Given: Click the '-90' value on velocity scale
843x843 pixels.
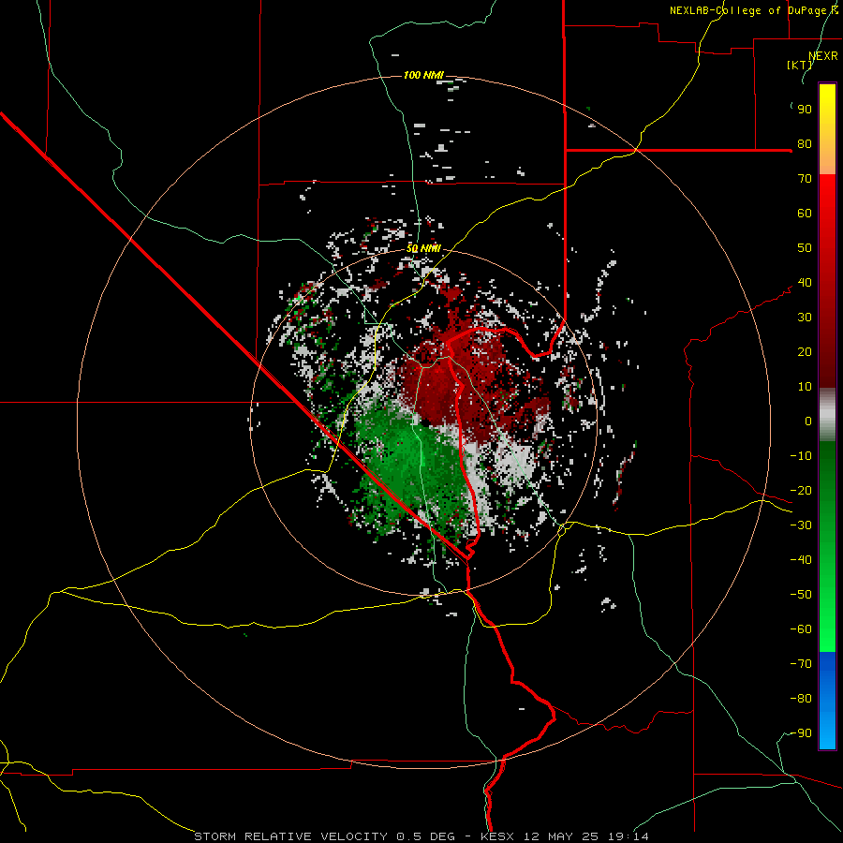Looking at the screenshot, I should click(801, 733).
